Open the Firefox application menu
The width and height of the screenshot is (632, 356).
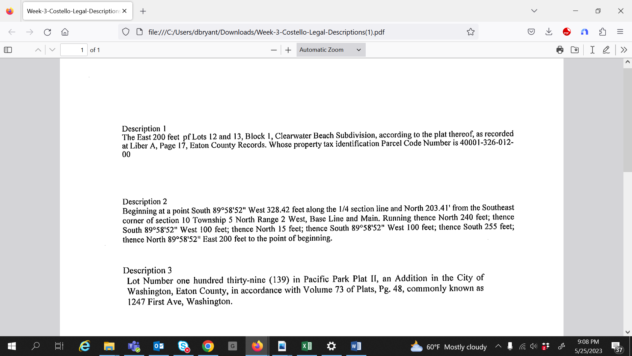tap(620, 32)
